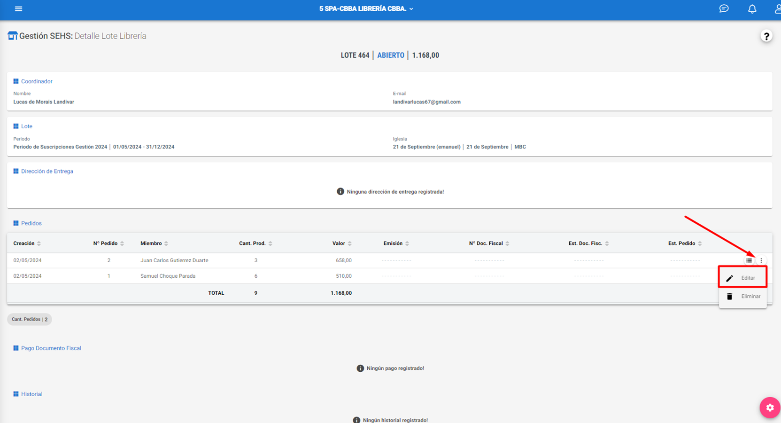The height and width of the screenshot is (423, 781).
Task: Click the 658,00 value cell
Action: tap(344, 260)
